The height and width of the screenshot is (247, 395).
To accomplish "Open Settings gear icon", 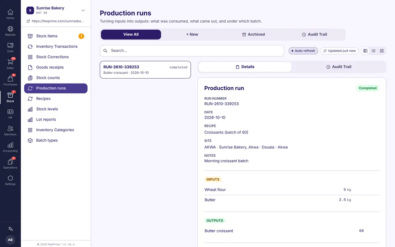I will coord(10,178).
